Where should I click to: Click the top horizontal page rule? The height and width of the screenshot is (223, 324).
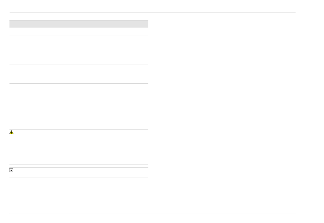152,12
